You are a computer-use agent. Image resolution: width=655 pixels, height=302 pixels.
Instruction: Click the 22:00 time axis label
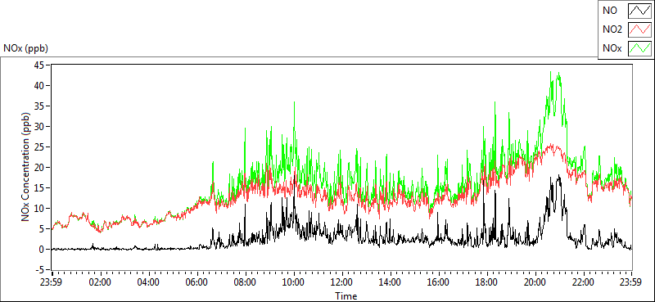point(583,282)
